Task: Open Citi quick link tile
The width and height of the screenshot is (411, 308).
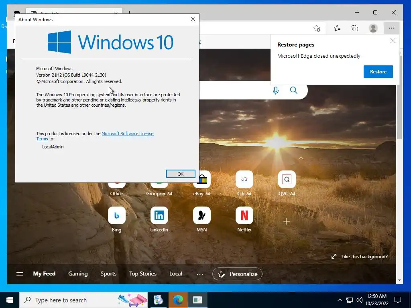Action: (244, 183)
